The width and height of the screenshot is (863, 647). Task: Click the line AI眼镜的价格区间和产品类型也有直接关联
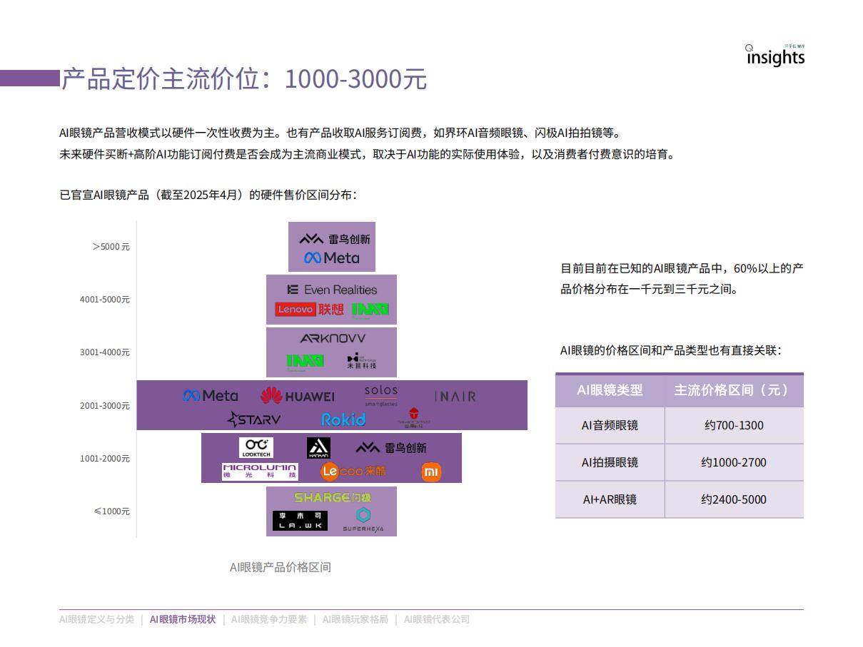671,350
